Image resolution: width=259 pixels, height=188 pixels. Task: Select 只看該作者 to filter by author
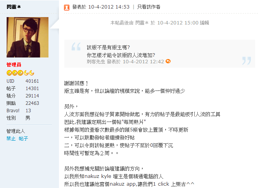tap(148, 7)
